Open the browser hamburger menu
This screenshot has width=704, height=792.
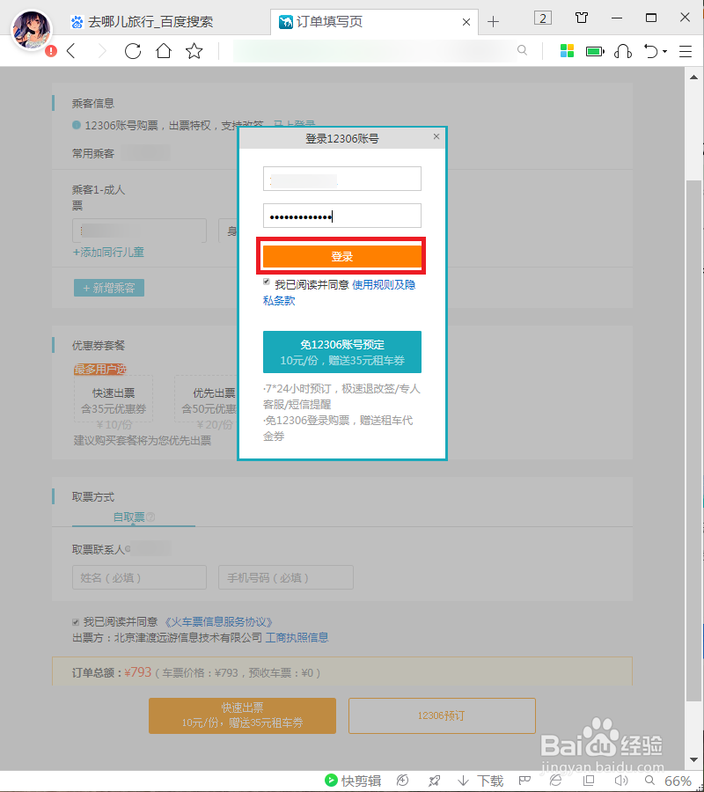point(686,51)
